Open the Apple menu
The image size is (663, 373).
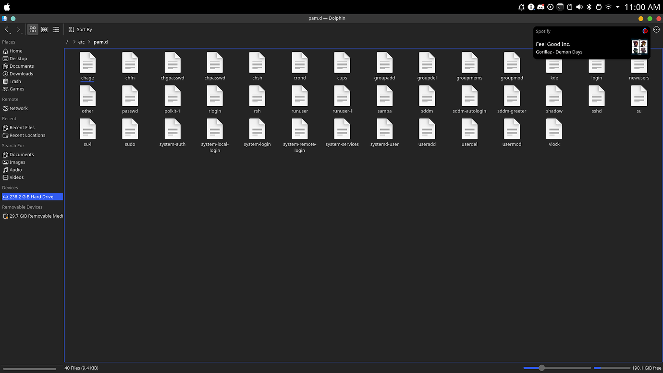point(7,7)
